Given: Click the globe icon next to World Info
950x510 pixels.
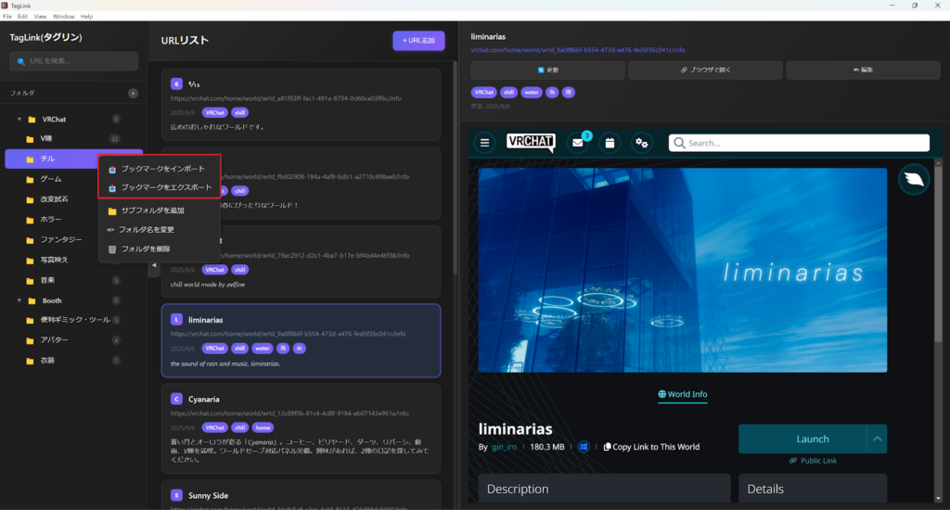Looking at the screenshot, I should pos(661,394).
